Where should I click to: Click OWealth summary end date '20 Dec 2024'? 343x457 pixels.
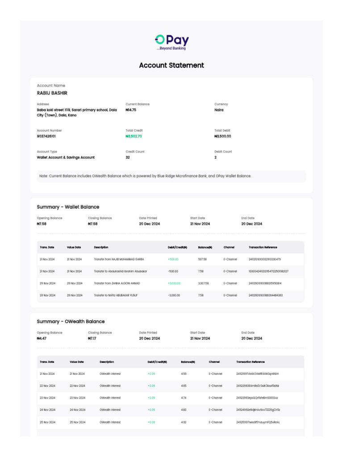[x=252, y=338]
